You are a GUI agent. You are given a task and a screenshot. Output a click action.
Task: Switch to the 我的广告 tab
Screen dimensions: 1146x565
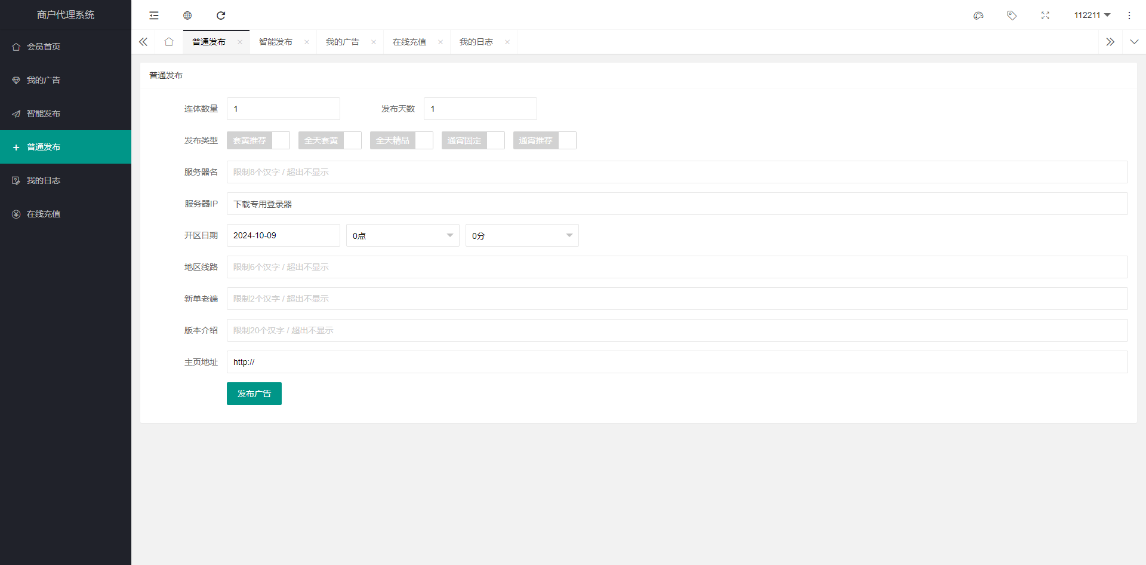(343, 42)
